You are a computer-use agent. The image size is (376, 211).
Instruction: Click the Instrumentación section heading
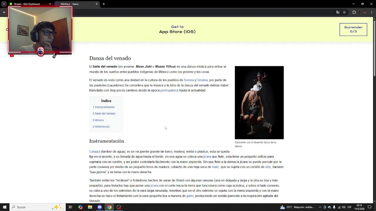coord(107,141)
